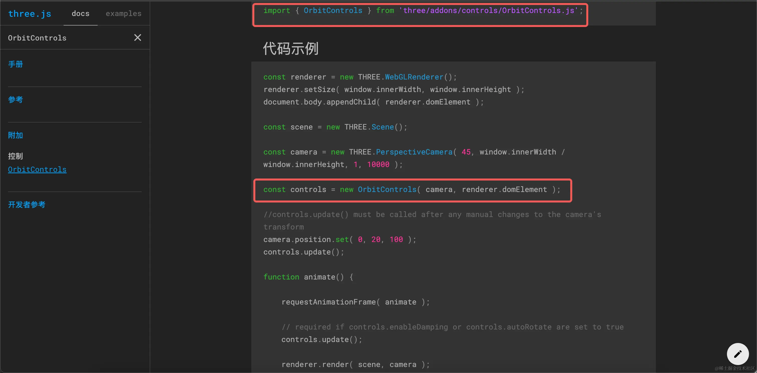Click OrbitControls in the controls constructor line

click(387, 189)
